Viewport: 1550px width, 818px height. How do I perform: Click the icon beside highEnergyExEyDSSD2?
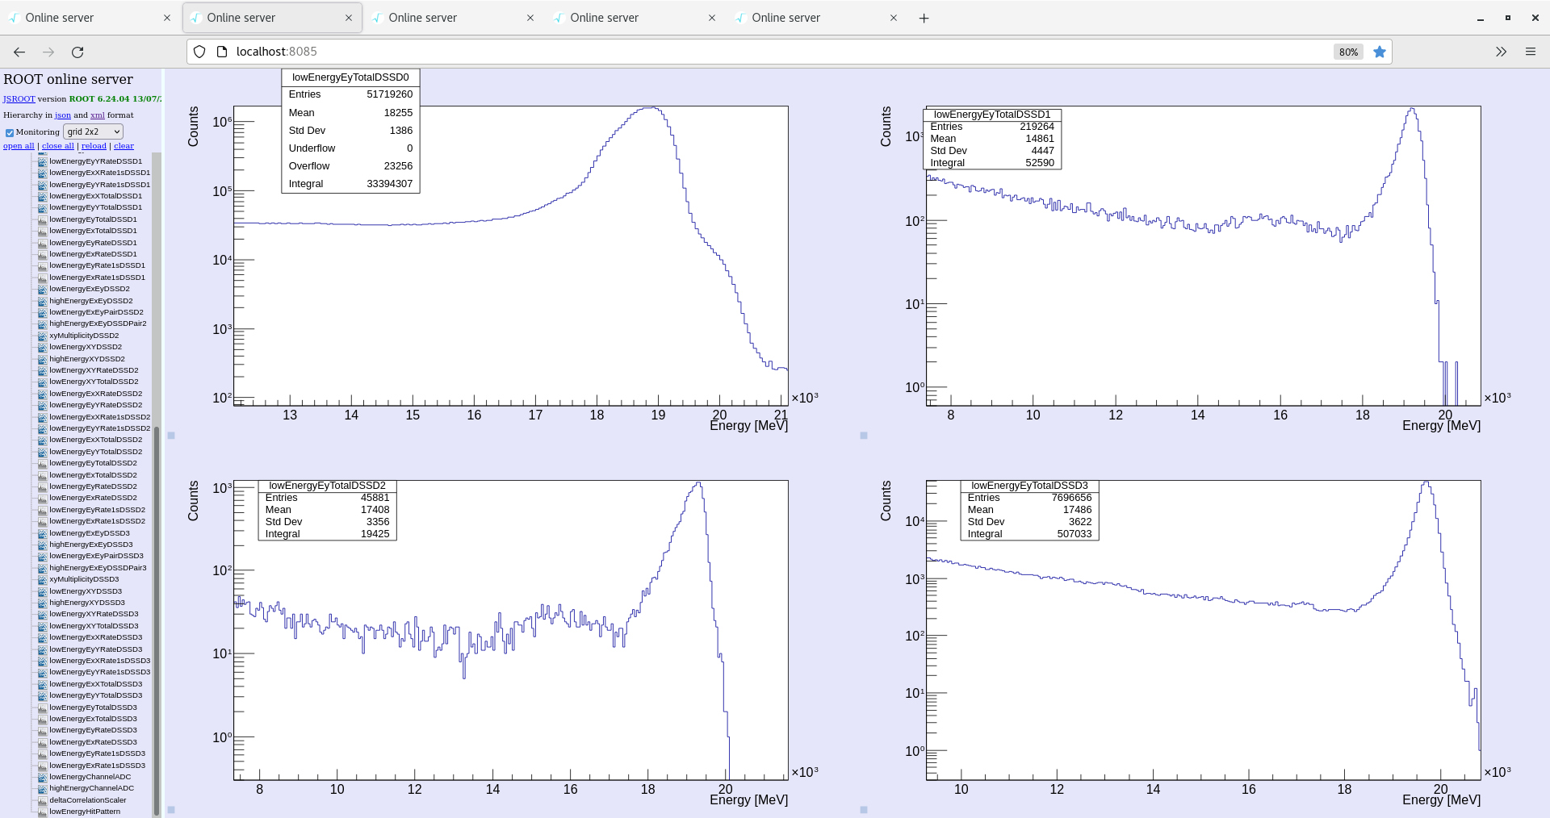pos(43,301)
